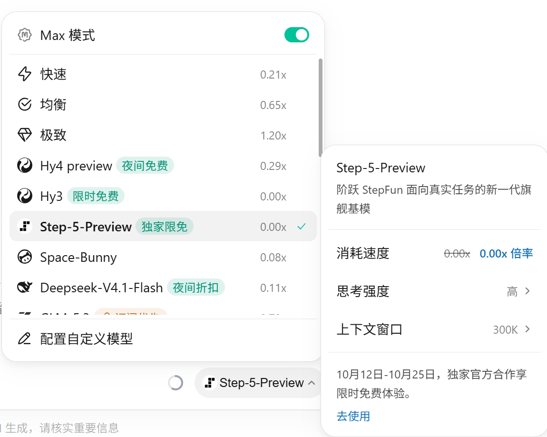Click the 0.11x rate value
The width and height of the screenshot is (547, 437).
pos(273,288)
